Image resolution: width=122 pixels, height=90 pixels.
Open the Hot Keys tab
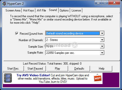point(29,10)
